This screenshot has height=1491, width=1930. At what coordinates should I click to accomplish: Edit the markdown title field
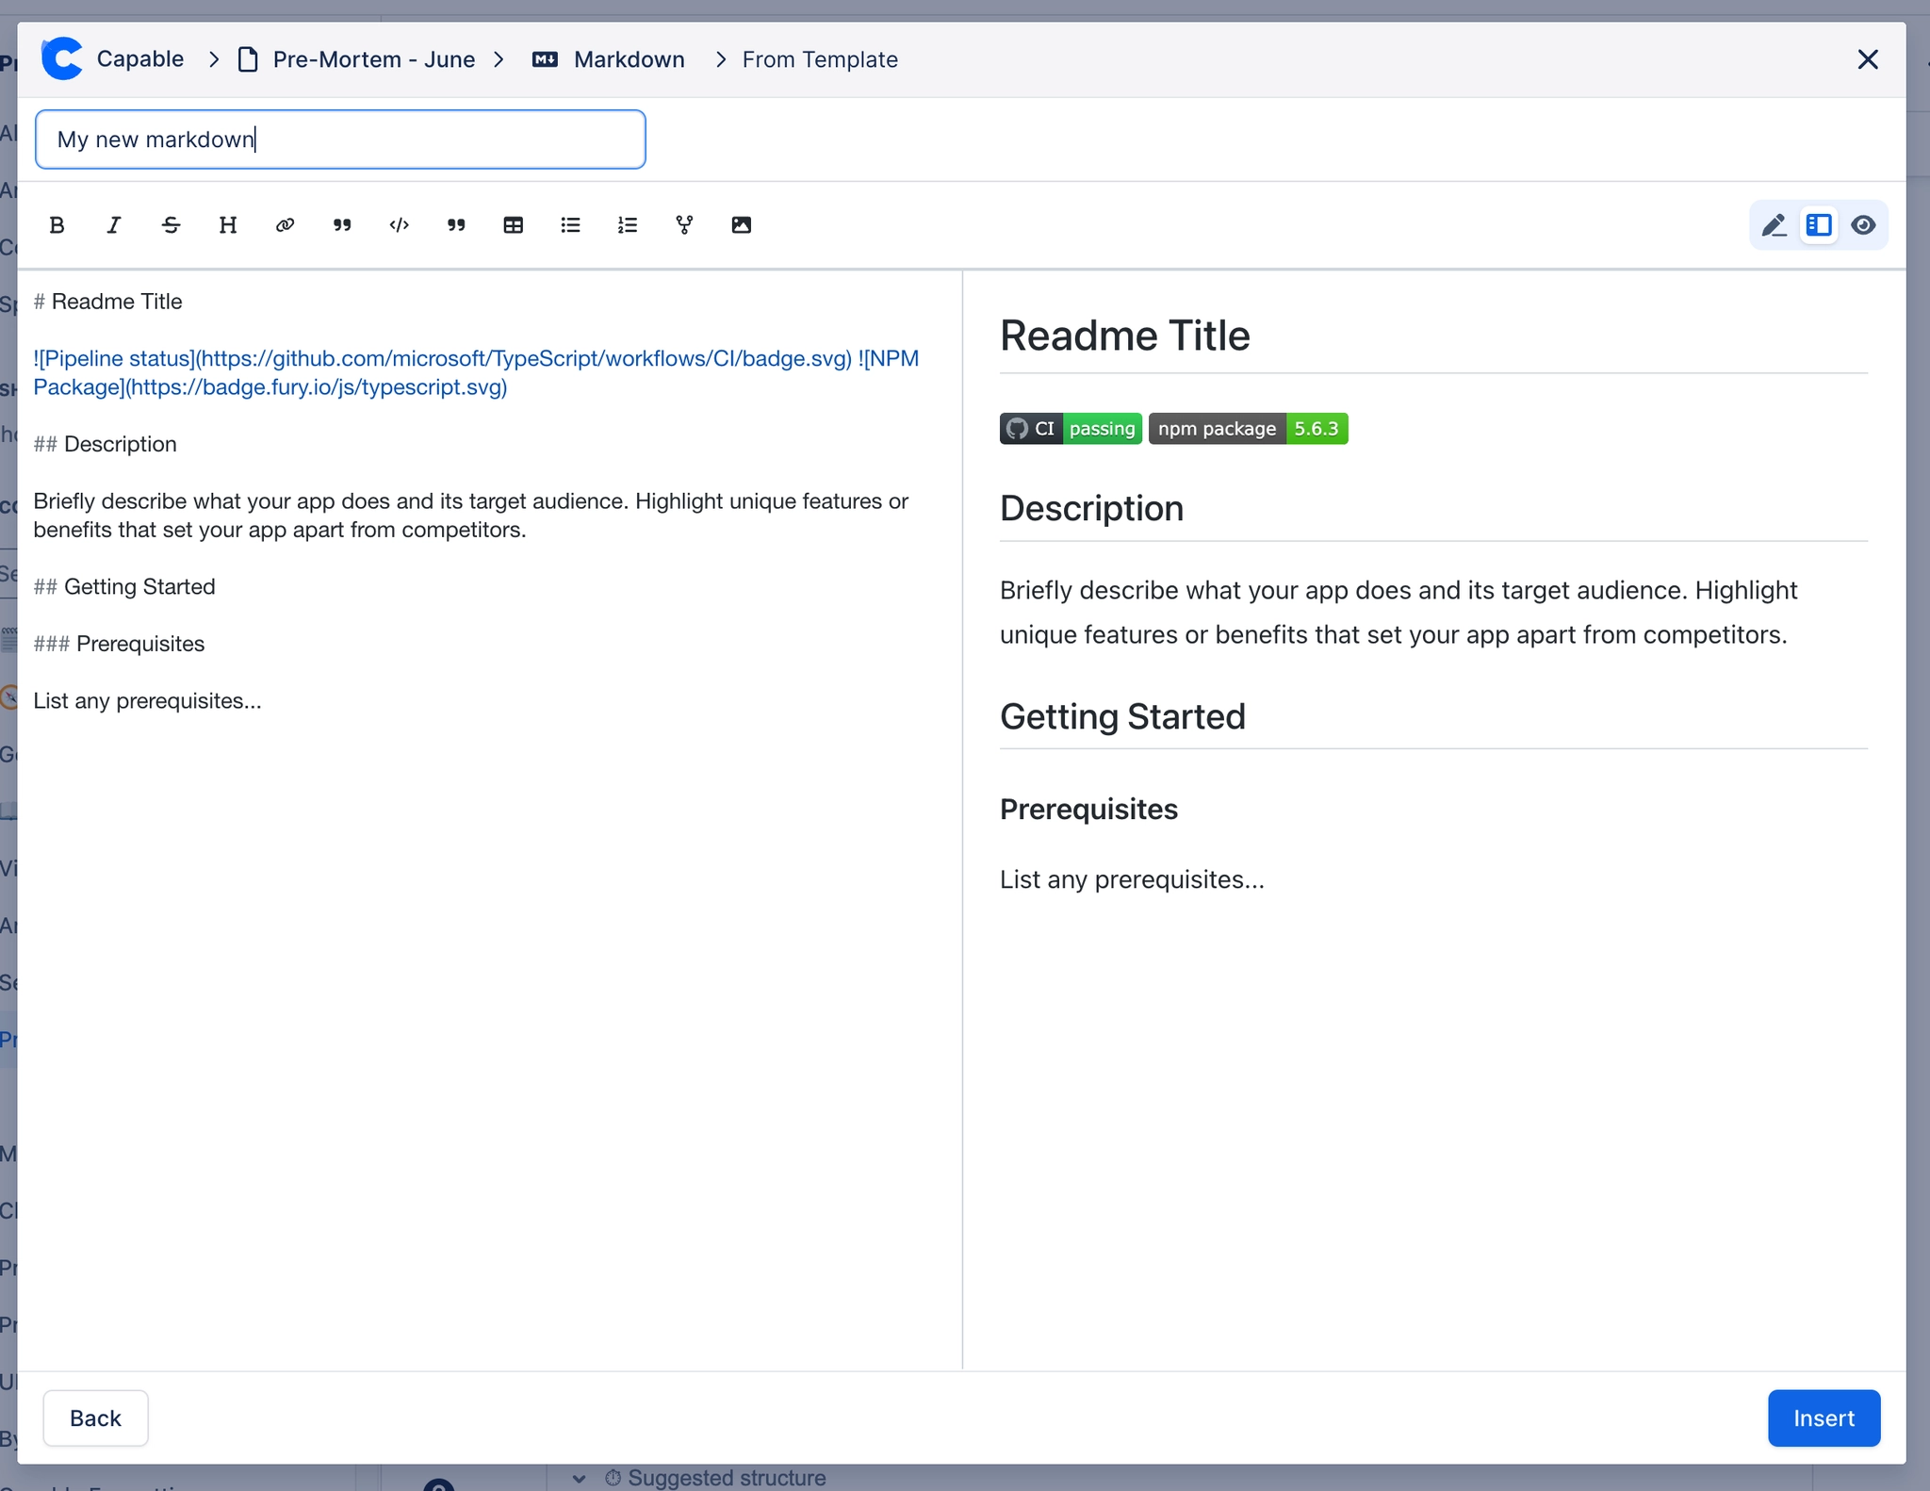339,139
